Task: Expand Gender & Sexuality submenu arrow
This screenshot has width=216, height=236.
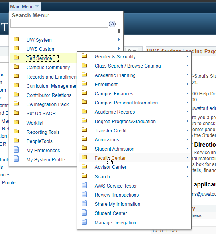Action: [187, 56]
